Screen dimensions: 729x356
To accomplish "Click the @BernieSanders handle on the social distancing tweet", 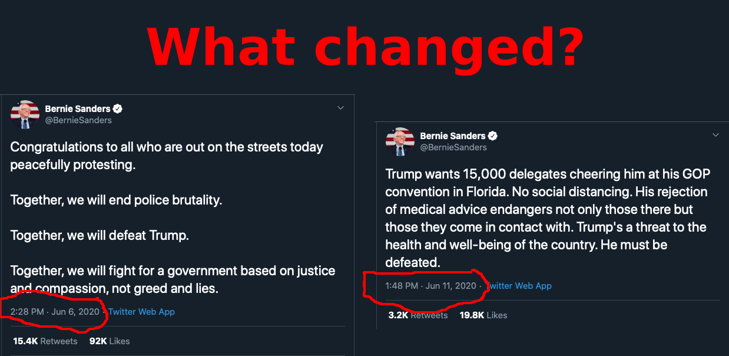I will click(453, 147).
